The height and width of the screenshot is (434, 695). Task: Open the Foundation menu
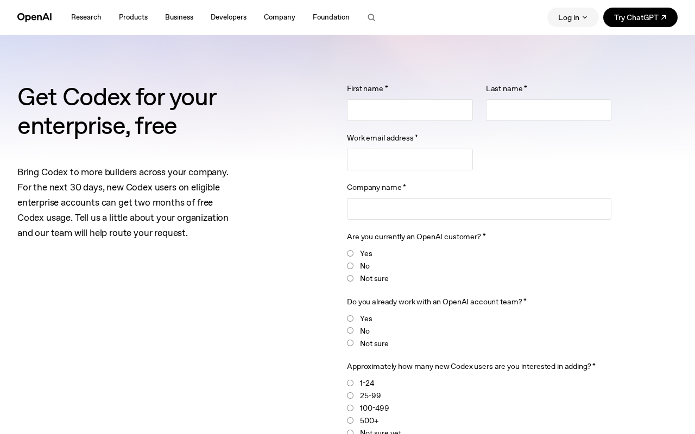click(331, 17)
